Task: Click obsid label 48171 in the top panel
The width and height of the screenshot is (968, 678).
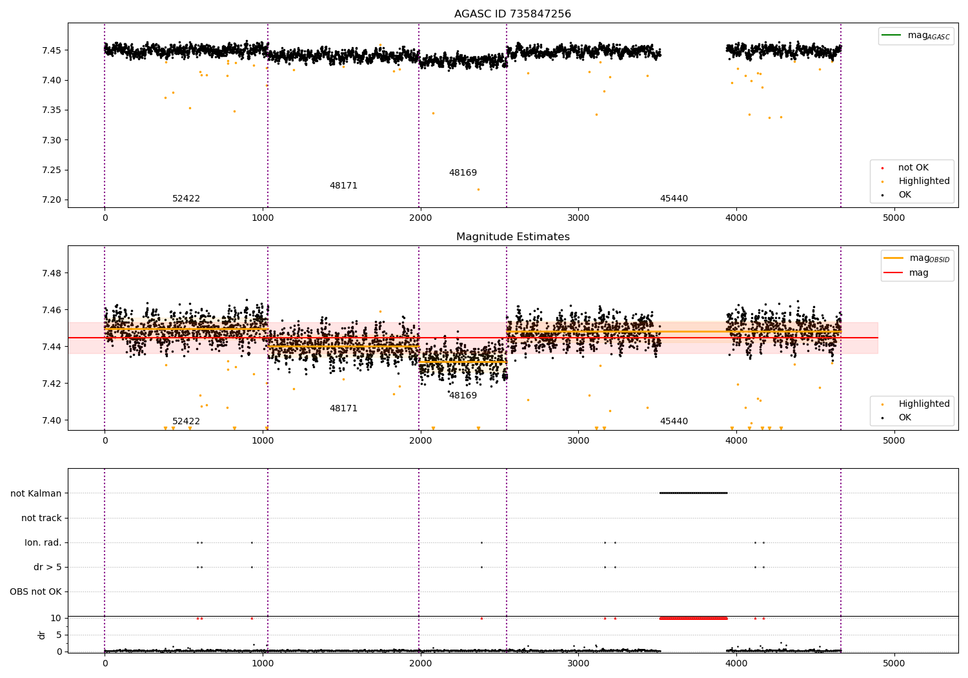Action: tap(343, 186)
